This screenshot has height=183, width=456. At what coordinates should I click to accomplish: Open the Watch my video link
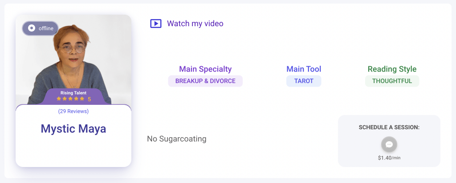click(195, 24)
